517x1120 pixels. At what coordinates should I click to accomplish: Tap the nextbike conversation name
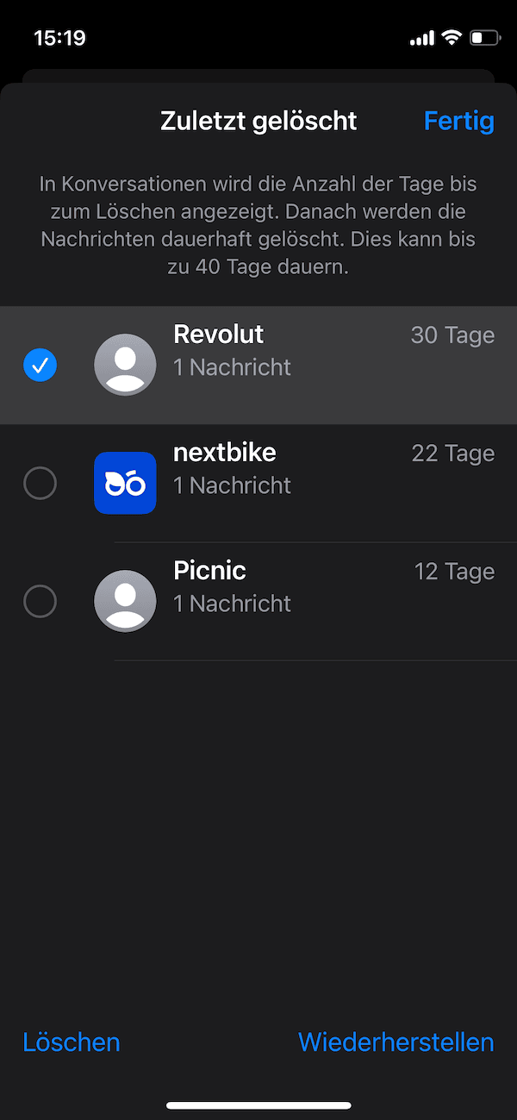click(225, 453)
